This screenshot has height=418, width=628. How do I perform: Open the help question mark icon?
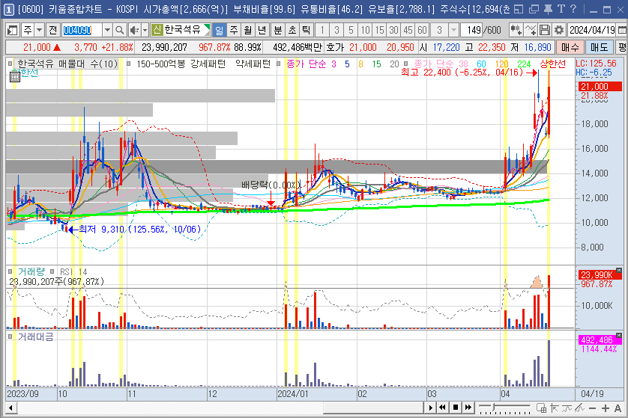pos(573,9)
